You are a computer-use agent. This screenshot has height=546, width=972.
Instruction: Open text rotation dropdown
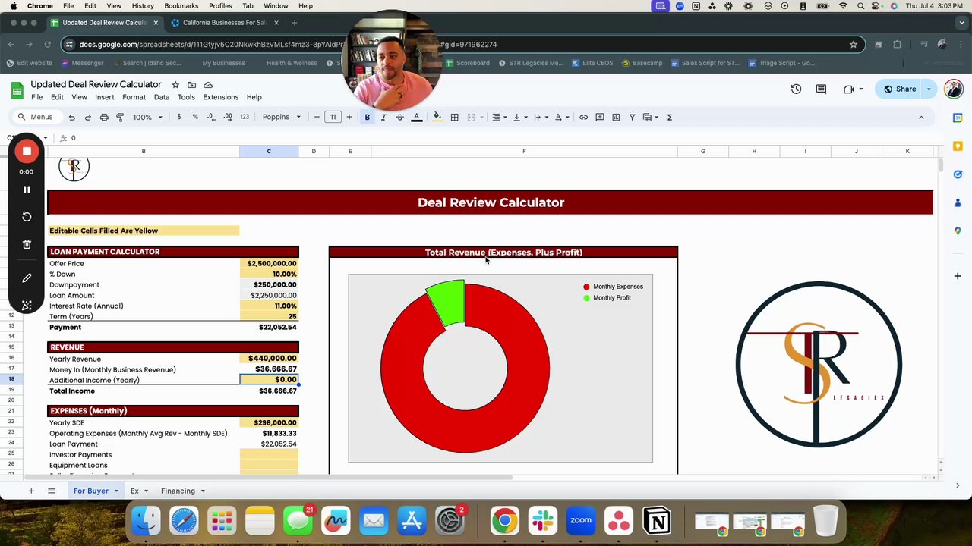coord(561,117)
